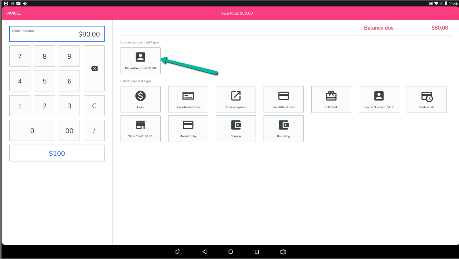Cancel the payment screen
The image size is (459, 259).
(14, 13)
